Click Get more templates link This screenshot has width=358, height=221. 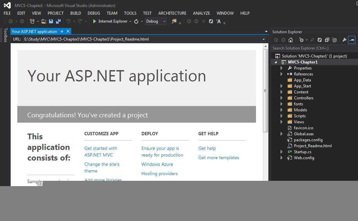coord(218,158)
